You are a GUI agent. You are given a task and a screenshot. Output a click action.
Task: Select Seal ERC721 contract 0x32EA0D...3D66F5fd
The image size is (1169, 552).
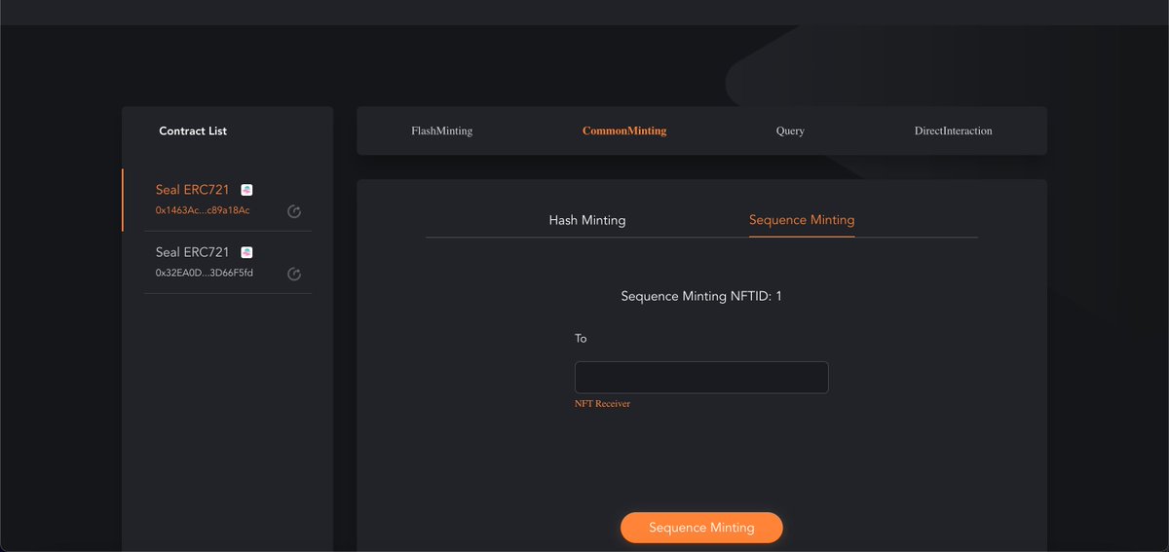coord(228,263)
